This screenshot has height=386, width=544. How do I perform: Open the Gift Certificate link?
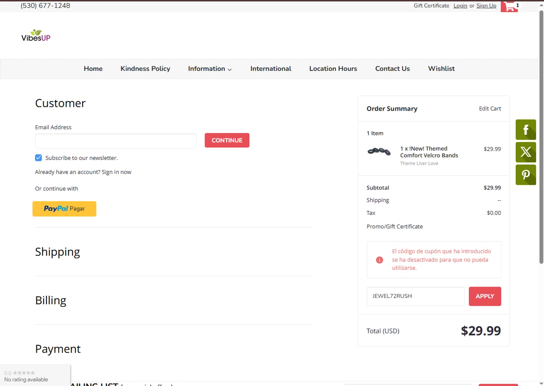click(x=431, y=6)
